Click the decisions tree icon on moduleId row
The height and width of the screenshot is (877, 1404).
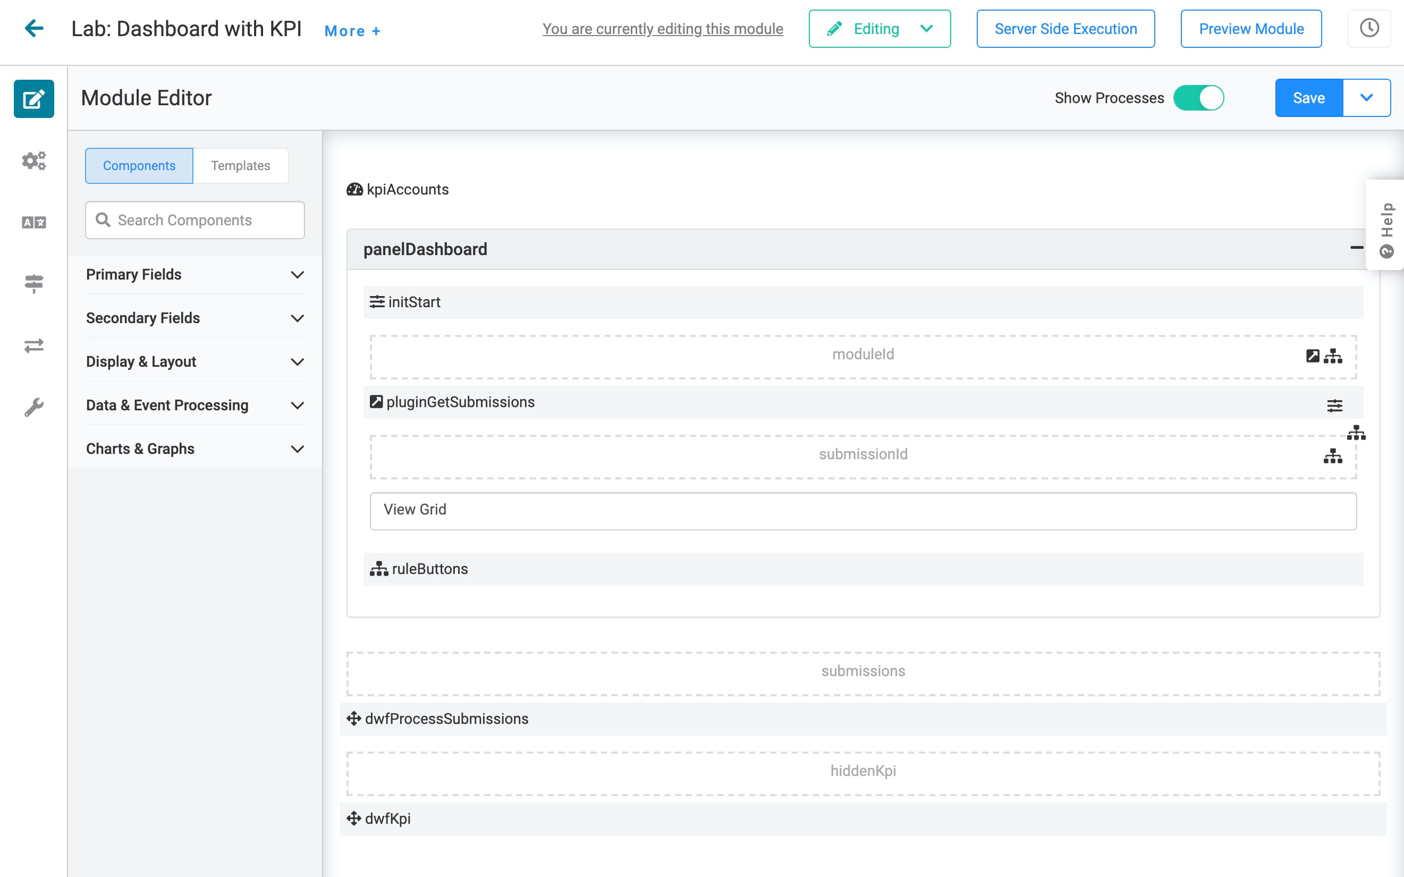pos(1333,356)
